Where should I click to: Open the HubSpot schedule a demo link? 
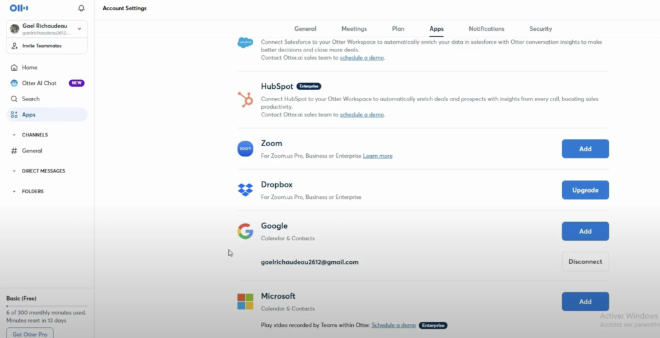362,115
